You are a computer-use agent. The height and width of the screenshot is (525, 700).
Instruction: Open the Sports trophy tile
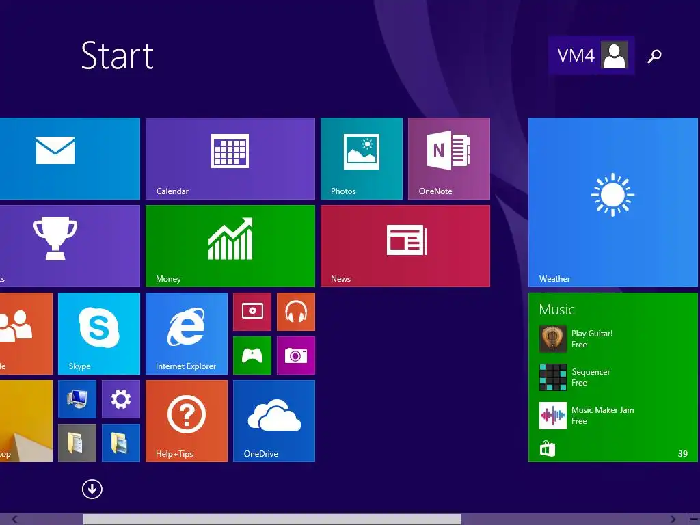pos(70,246)
